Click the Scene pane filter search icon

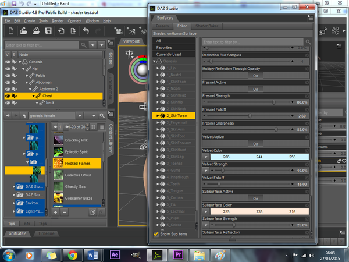pos(84,45)
